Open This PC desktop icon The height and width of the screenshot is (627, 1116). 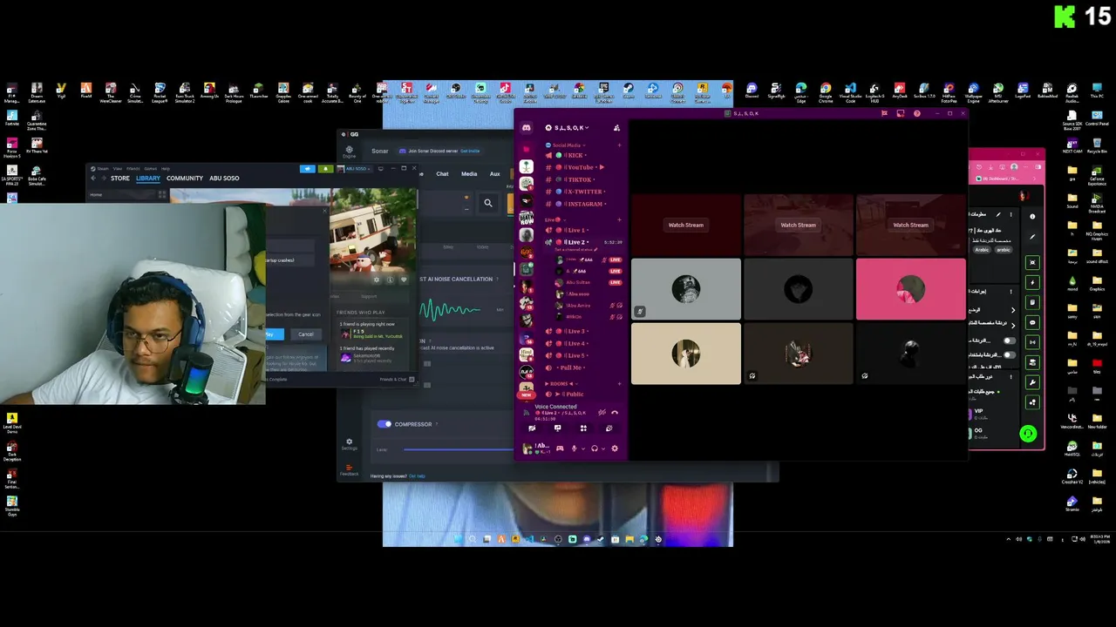point(1097,90)
